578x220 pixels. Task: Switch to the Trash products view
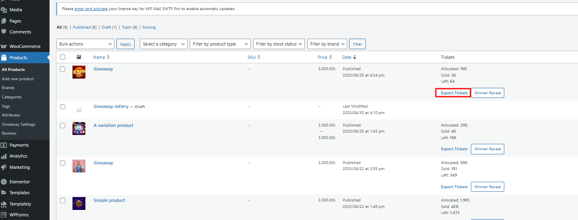pyautogui.click(x=126, y=27)
